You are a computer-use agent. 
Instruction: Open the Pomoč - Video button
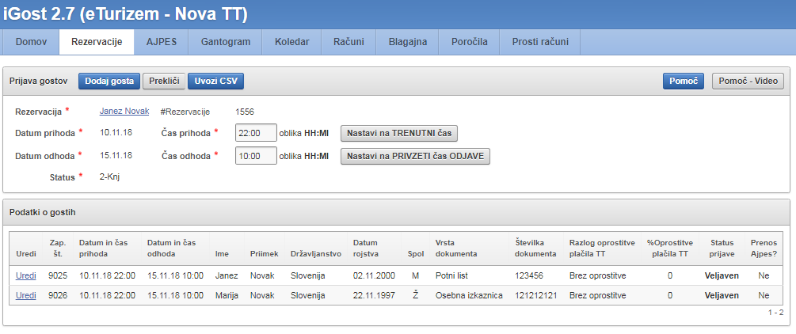[748, 81]
